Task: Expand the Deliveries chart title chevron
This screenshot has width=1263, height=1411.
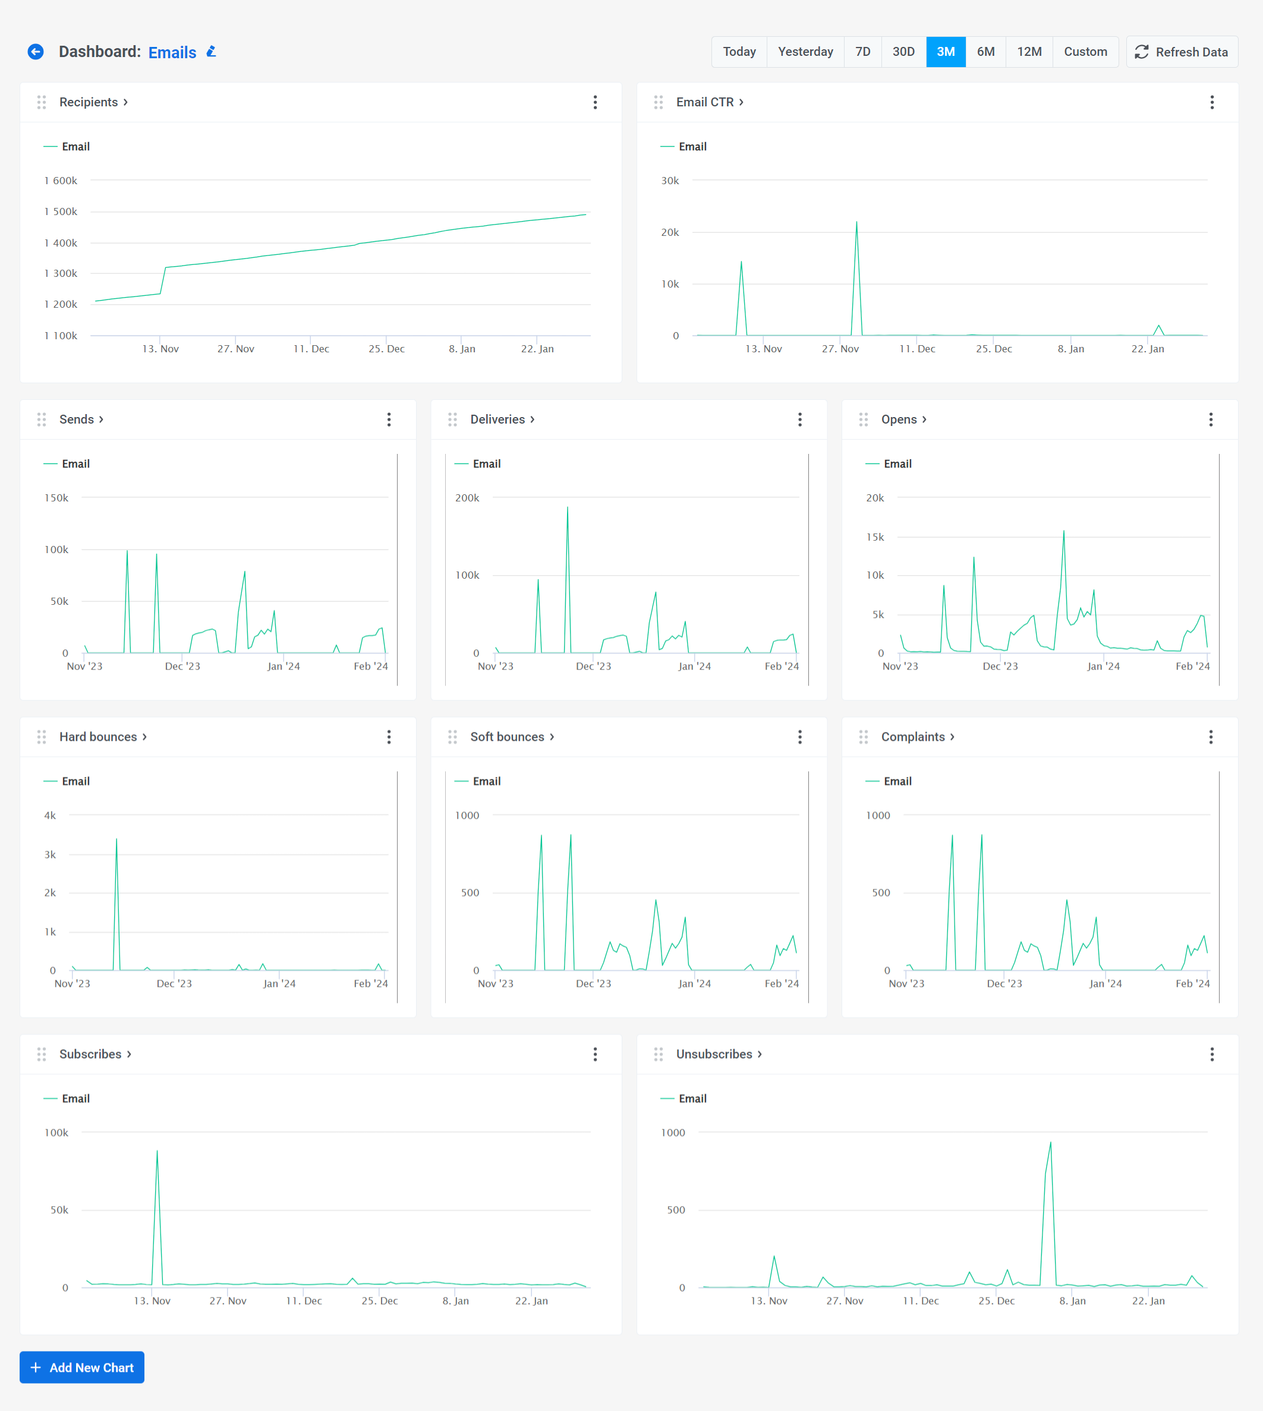Action: coord(533,419)
